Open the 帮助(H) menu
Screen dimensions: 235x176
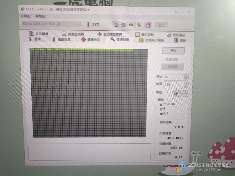41,16
